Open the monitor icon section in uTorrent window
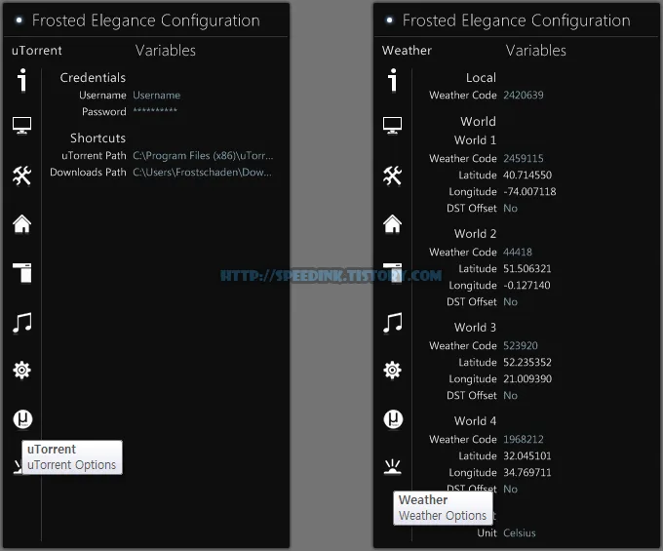Screen dimensions: 663x551 [x=22, y=125]
